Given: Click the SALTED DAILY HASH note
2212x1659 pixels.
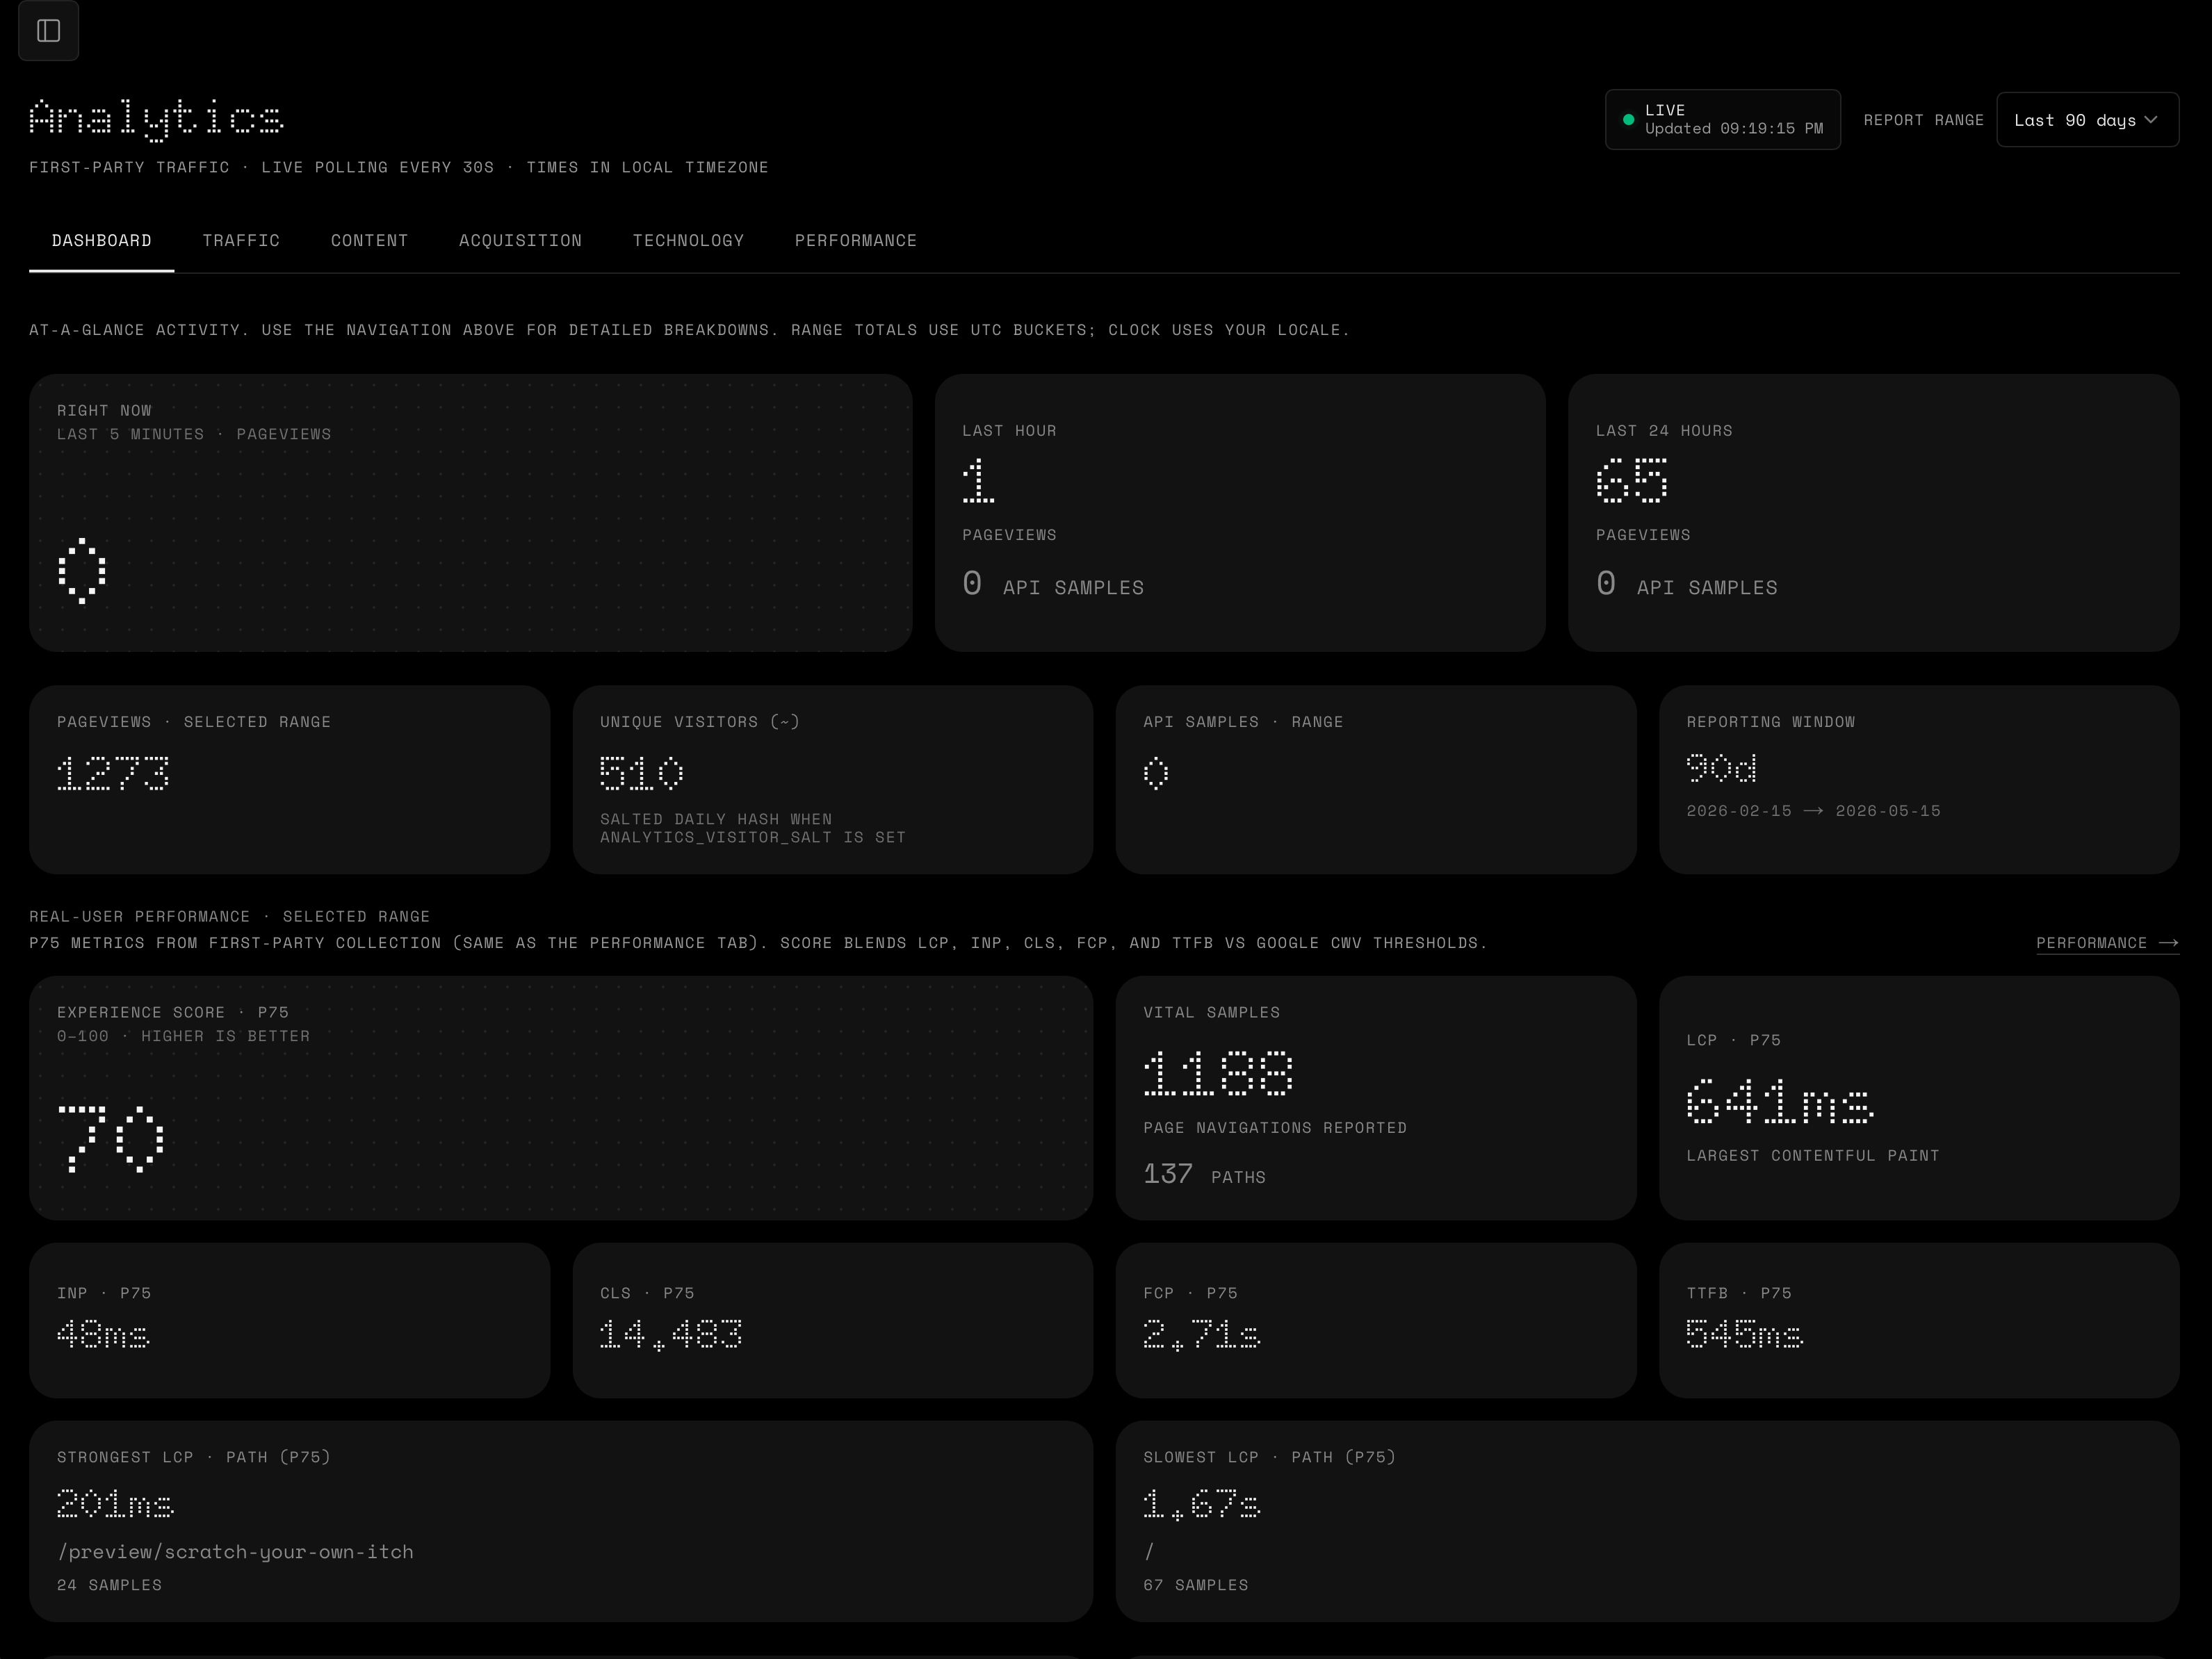Looking at the screenshot, I should pyautogui.click(x=753, y=828).
